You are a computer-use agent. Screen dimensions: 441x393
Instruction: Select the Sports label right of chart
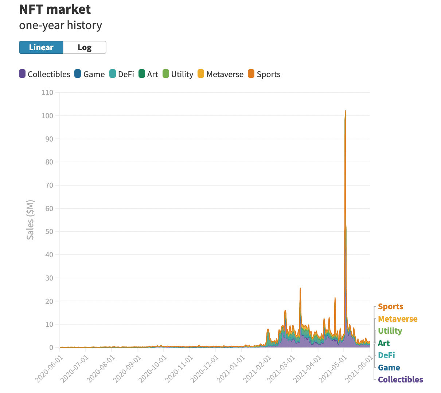click(x=390, y=307)
